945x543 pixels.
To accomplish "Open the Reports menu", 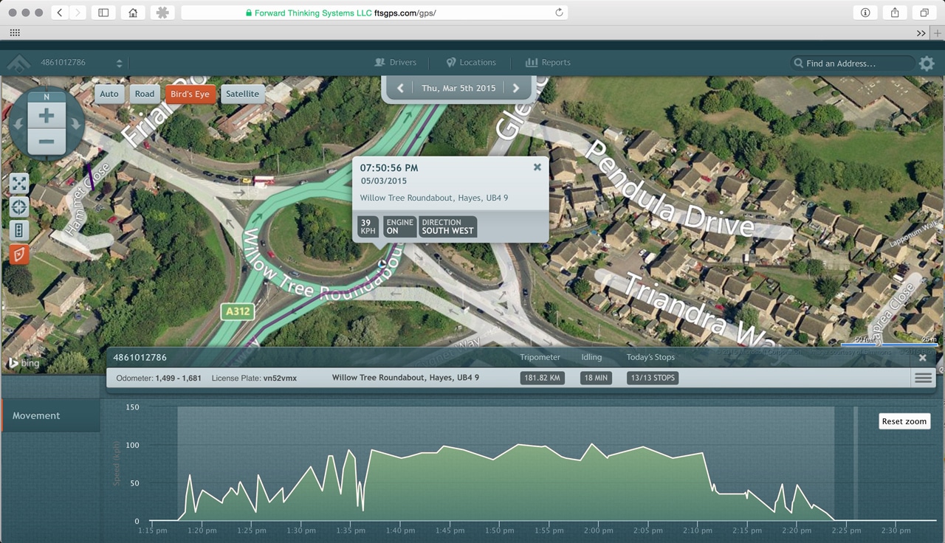I will [x=548, y=63].
